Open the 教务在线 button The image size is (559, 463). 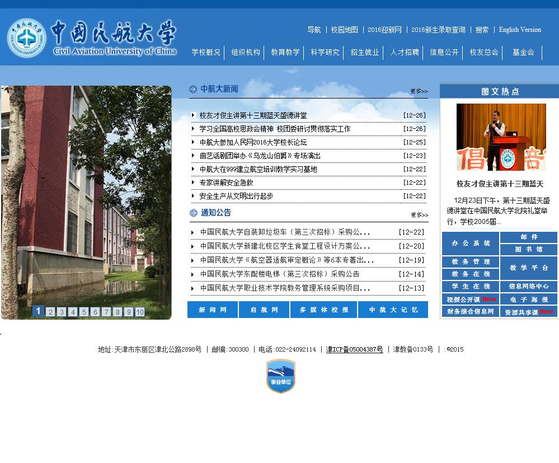(471, 274)
